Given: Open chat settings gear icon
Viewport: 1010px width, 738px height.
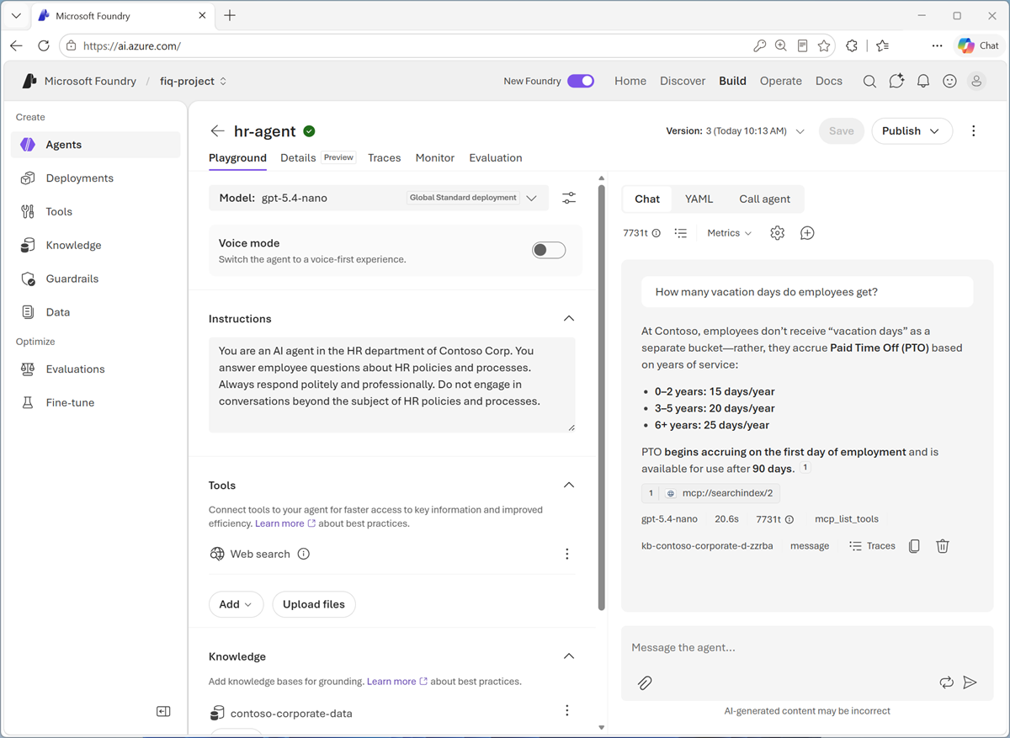Looking at the screenshot, I should point(777,233).
